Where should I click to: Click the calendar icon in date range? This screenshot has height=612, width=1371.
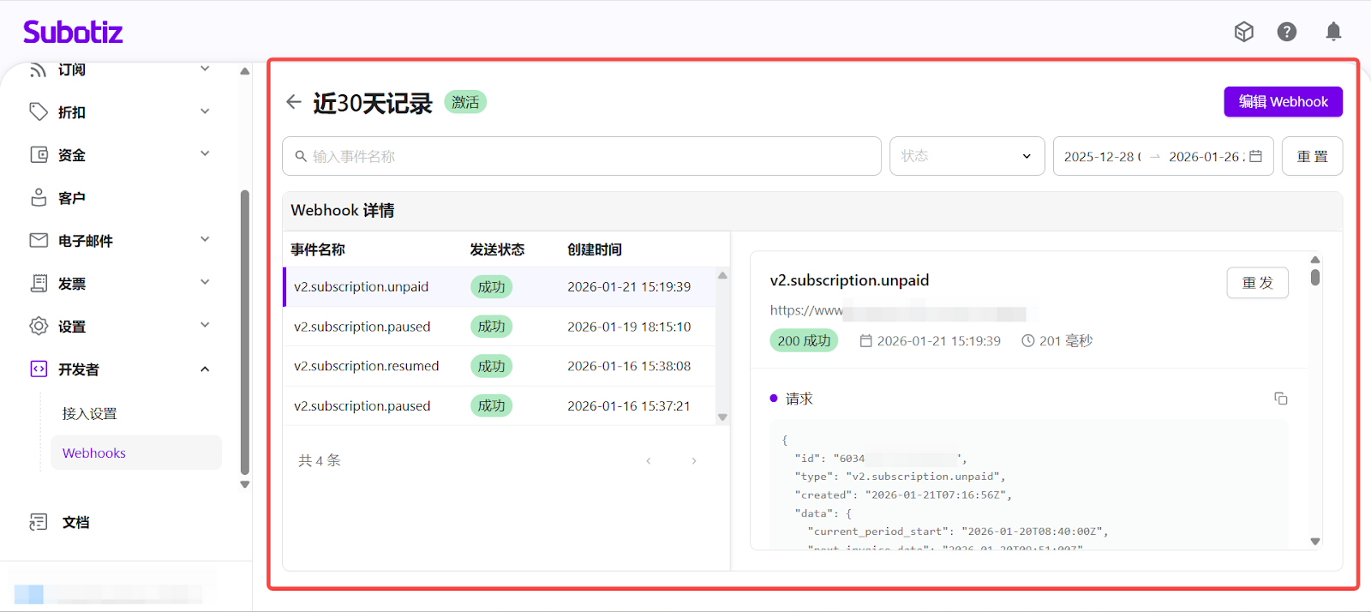[x=1255, y=156]
